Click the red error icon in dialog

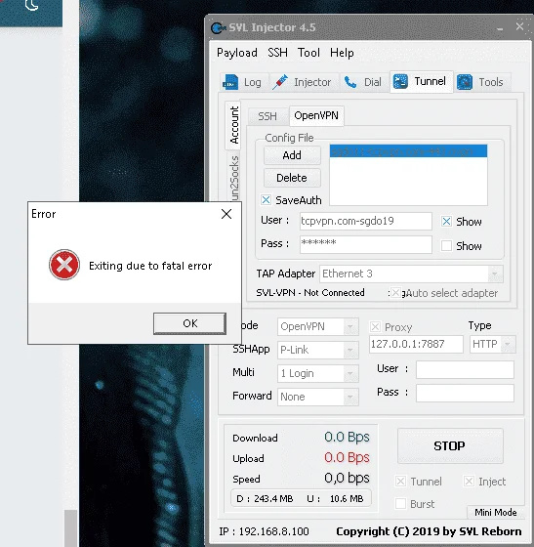pos(64,265)
